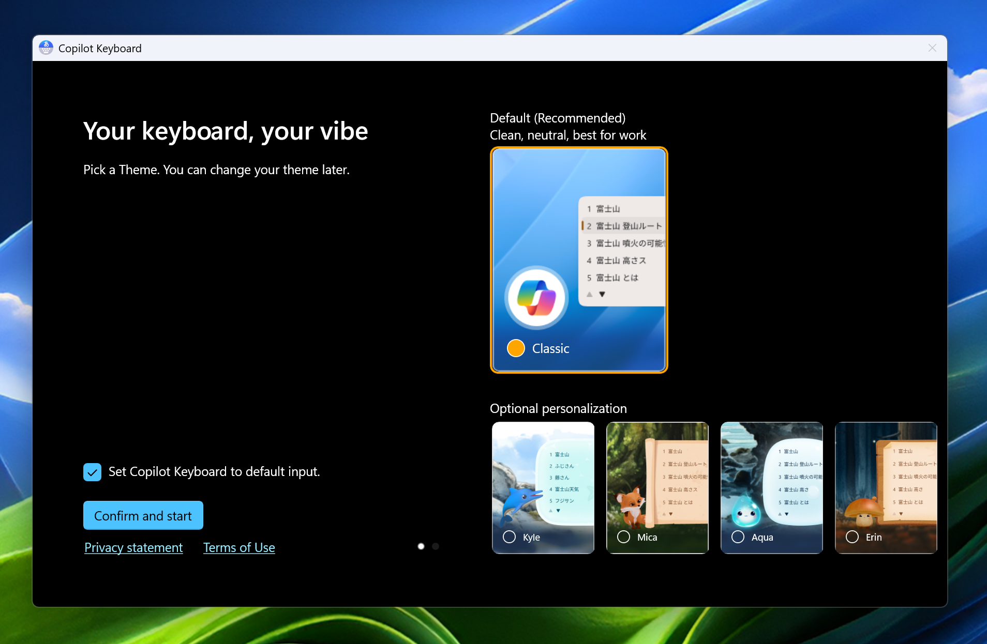Image resolution: width=987 pixels, height=644 pixels.
Task: Uncheck Set Copilot Keyboard to default input
Action: [92, 471]
